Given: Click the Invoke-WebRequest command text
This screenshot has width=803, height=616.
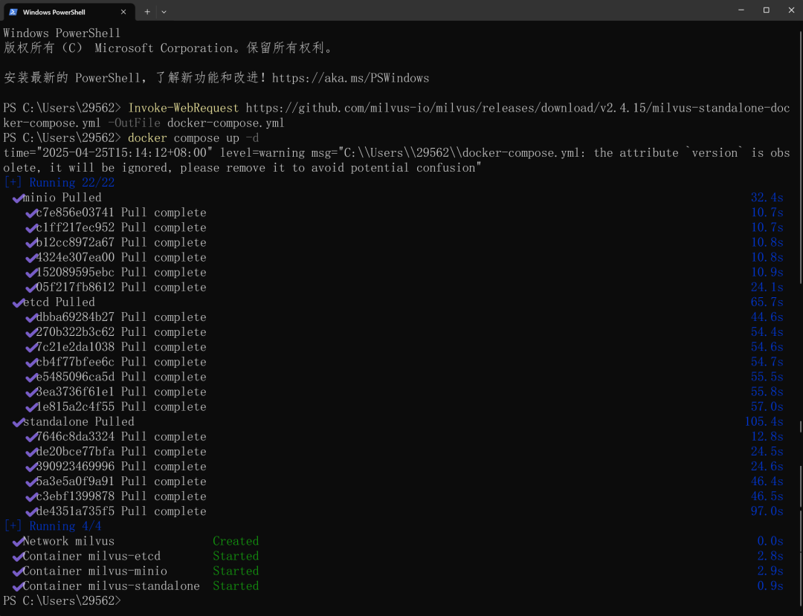Looking at the screenshot, I should 184,108.
